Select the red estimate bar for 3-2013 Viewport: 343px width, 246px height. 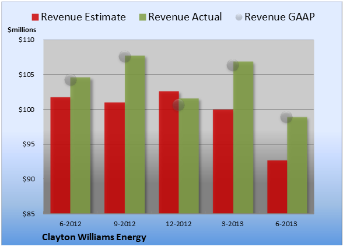pyautogui.click(x=223, y=161)
